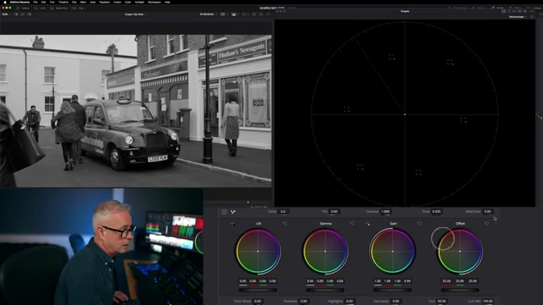Click the playhead on viewer scrub bar
This screenshot has width=543, height=305.
pos(248,202)
